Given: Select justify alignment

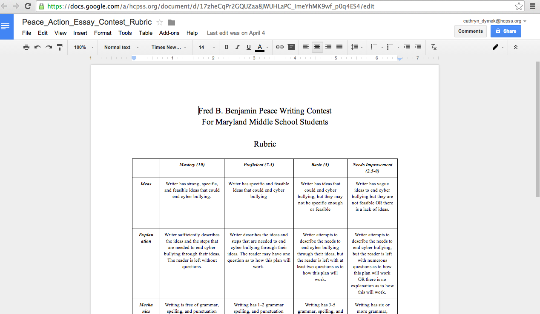Looking at the screenshot, I should click(339, 47).
